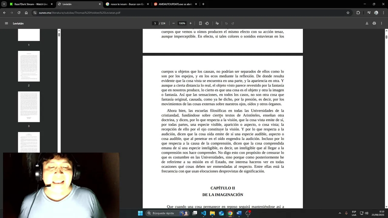Close the nosce te ivsum tab
Screen dimensions: 388x218
(x=148, y=4)
